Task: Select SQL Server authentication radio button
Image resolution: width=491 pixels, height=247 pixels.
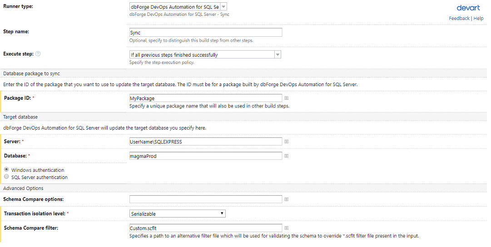Action: pos(6,176)
